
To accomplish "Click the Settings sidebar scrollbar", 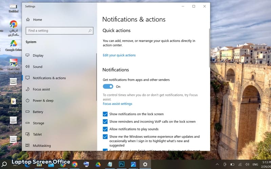I will (96, 77).
